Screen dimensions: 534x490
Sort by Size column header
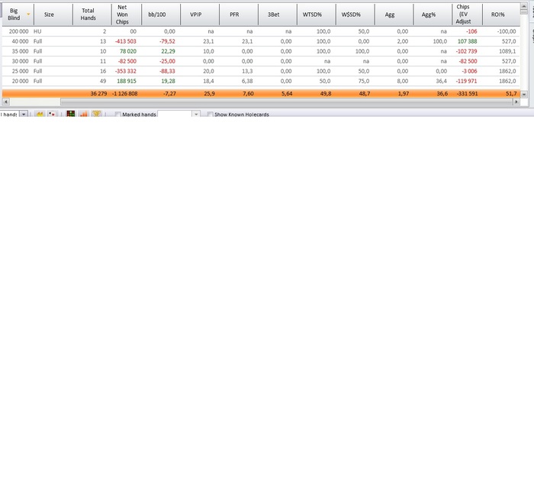53,15
